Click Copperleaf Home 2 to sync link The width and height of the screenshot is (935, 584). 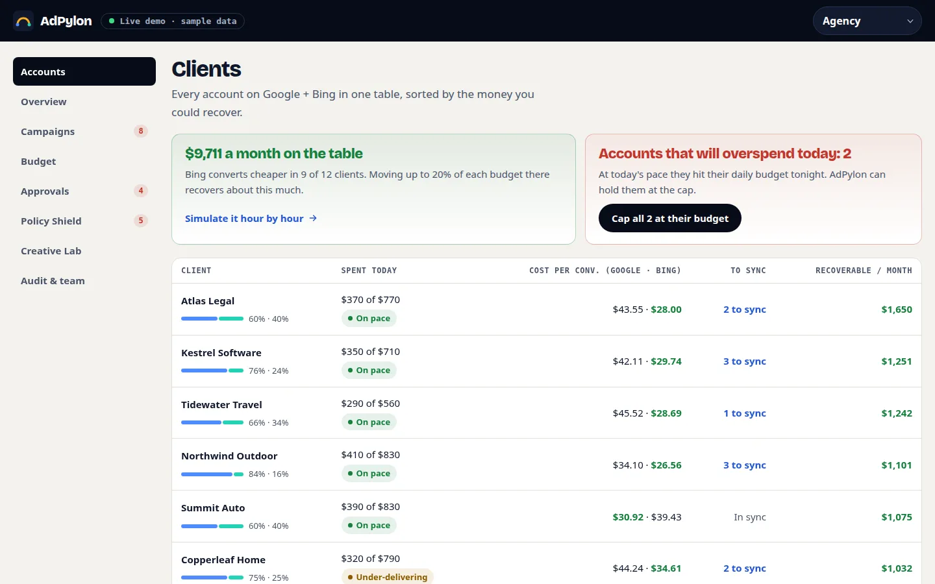click(x=745, y=568)
